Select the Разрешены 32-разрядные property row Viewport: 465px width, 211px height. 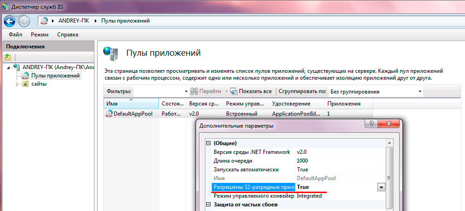(x=254, y=187)
